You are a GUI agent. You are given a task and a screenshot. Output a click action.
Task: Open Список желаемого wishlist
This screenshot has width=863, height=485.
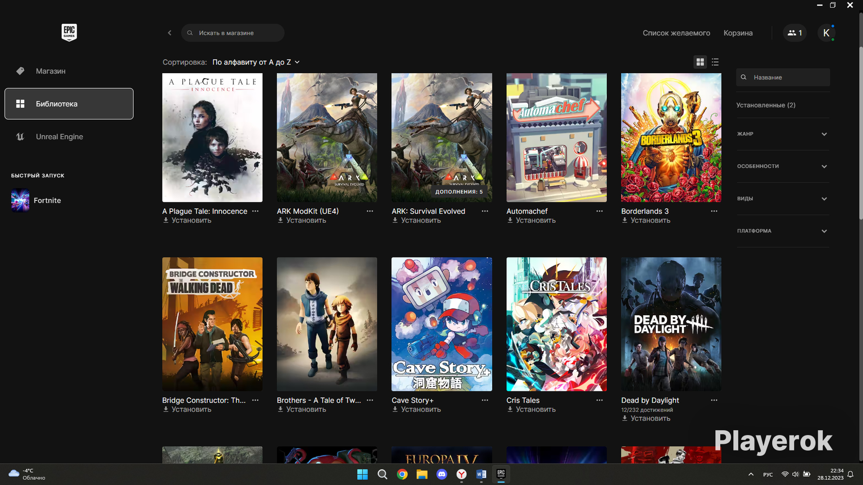click(x=676, y=33)
